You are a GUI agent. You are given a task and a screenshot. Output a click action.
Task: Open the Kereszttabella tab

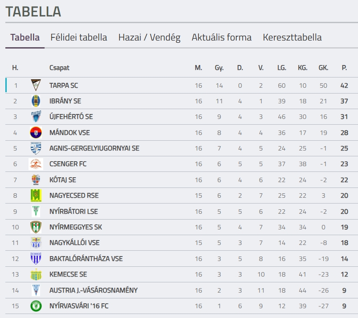coord(292,37)
